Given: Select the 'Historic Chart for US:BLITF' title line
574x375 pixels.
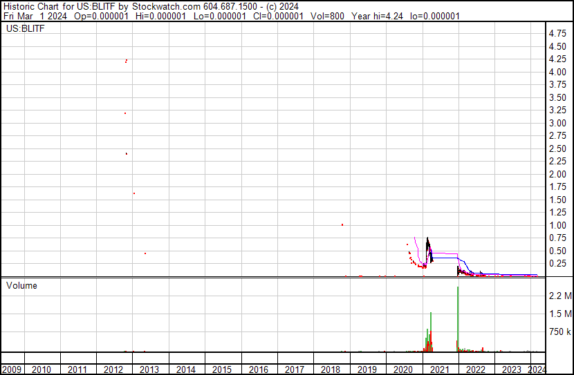Looking at the screenshot, I should click(x=151, y=7).
